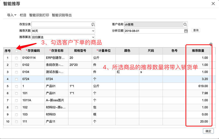Screen dimensions: 219x139
Task: Click the 查询 button
Action: [196, 30]
